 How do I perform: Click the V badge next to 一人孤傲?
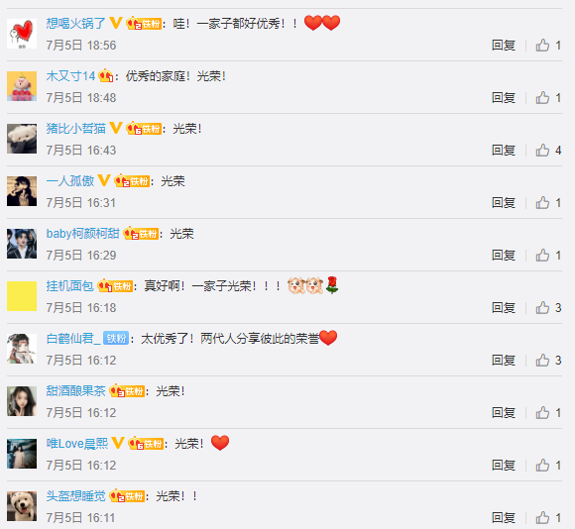click(x=104, y=180)
